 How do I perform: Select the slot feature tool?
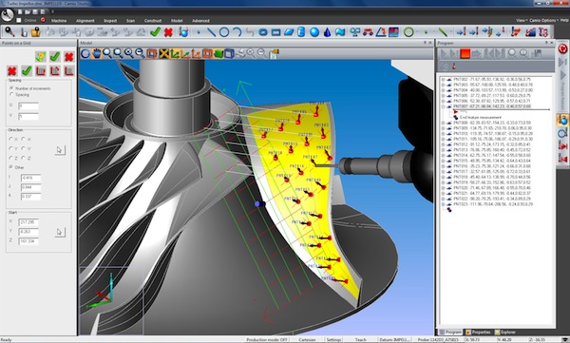(263, 32)
